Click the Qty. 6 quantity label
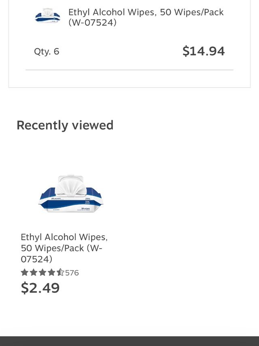Screen dimensions: 259x346 47,52
